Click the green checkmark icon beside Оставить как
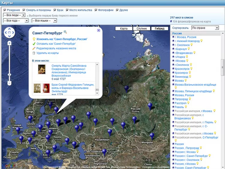The height and width of the screenshot is (169, 225). [34, 44]
